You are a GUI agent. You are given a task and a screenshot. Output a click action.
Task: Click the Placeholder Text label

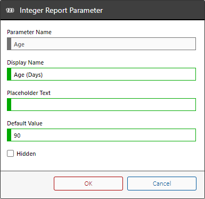click(x=29, y=93)
